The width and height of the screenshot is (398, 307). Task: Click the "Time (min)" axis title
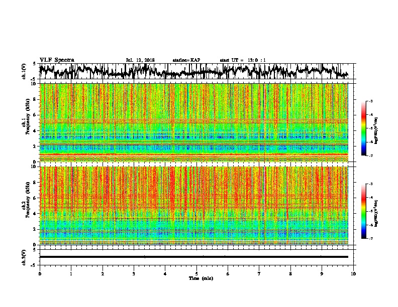click(201, 278)
